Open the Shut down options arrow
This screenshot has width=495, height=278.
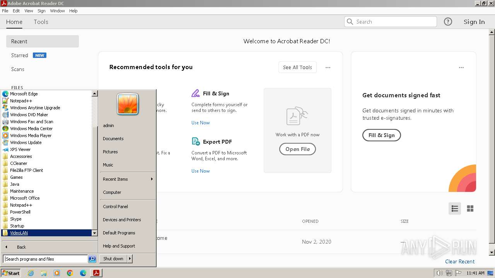[130, 259]
